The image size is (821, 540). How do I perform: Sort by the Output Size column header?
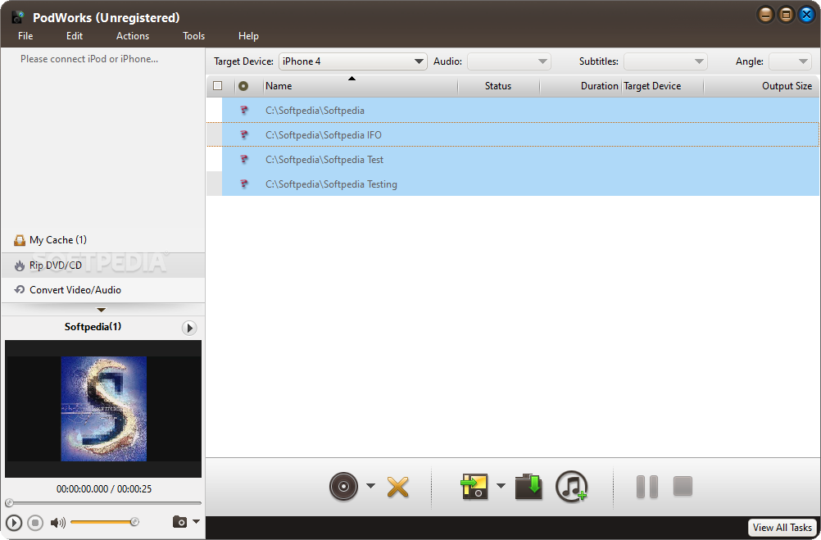coord(761,86)
